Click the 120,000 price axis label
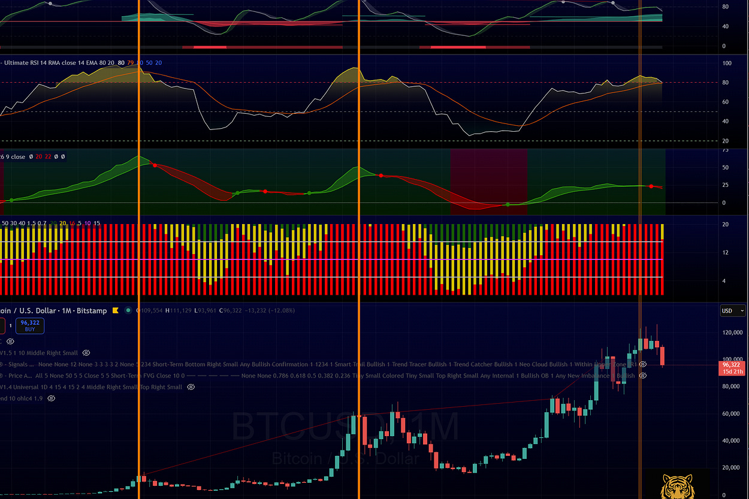749x499 pixels. point(732,332)
